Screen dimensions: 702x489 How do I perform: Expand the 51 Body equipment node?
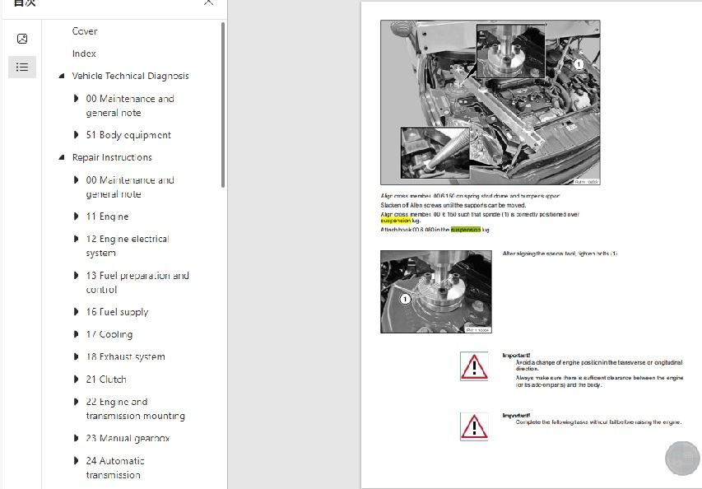pyautogui.click(x=76, y=135)
